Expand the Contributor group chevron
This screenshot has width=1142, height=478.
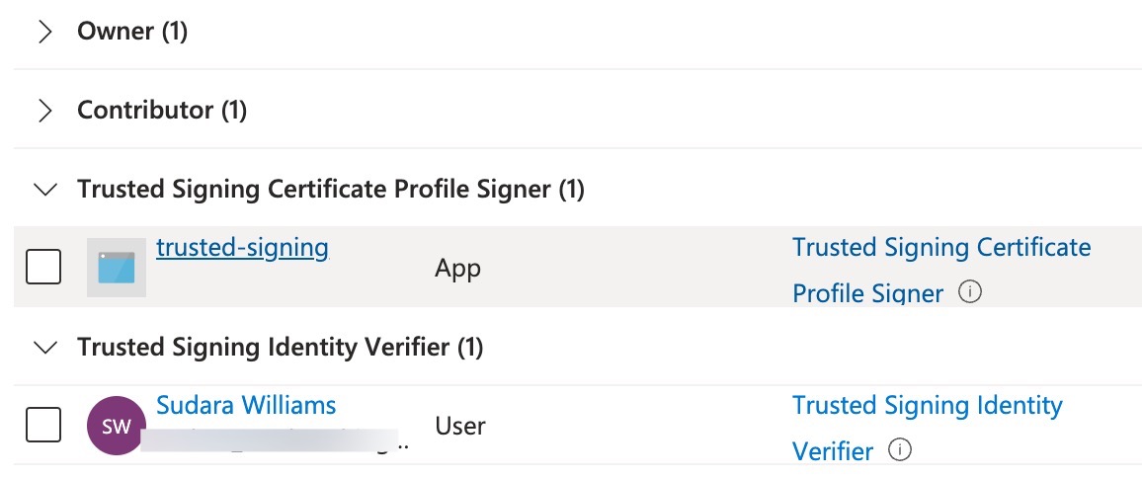click(x=44, y=111)
